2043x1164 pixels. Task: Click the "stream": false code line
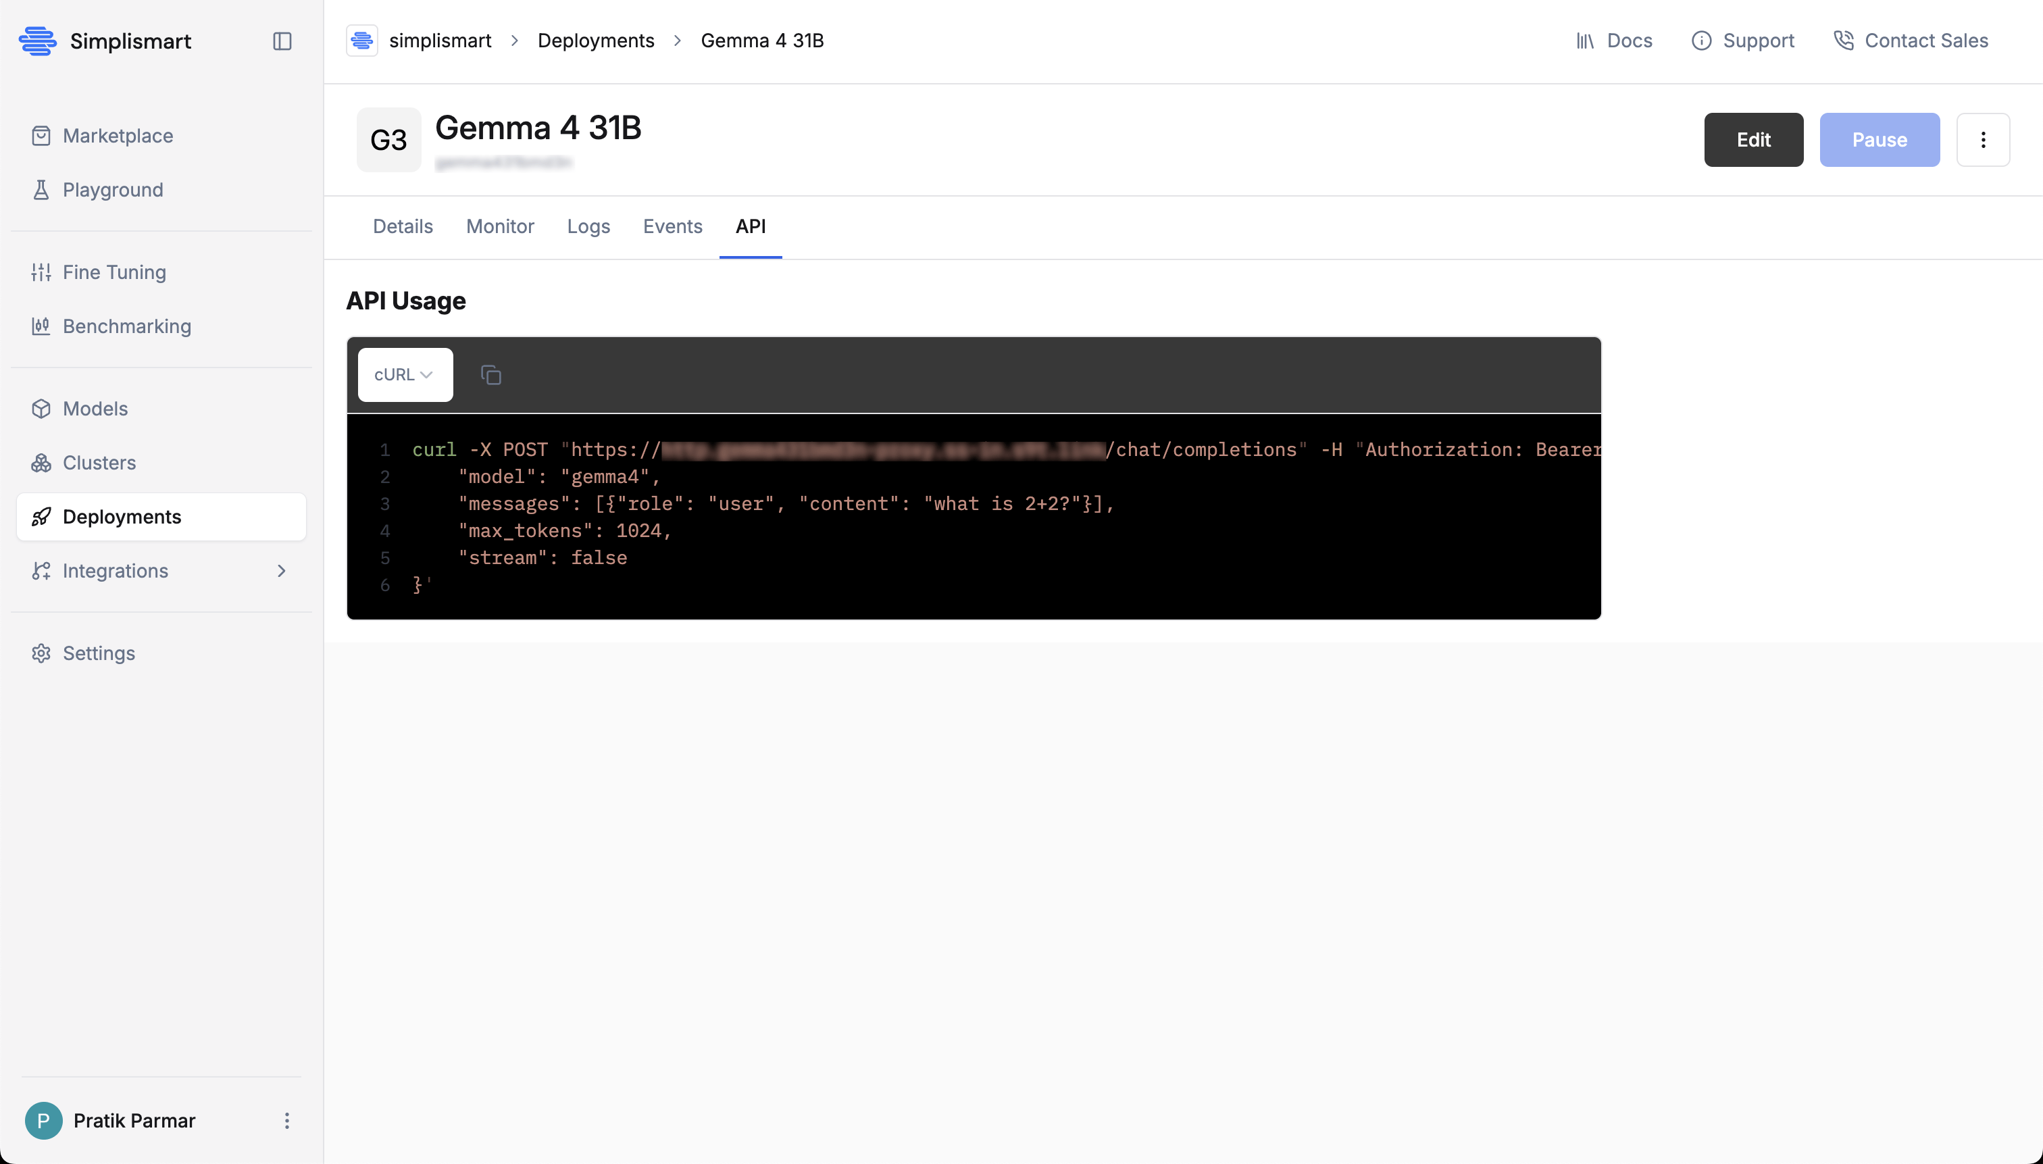(543, 558)
